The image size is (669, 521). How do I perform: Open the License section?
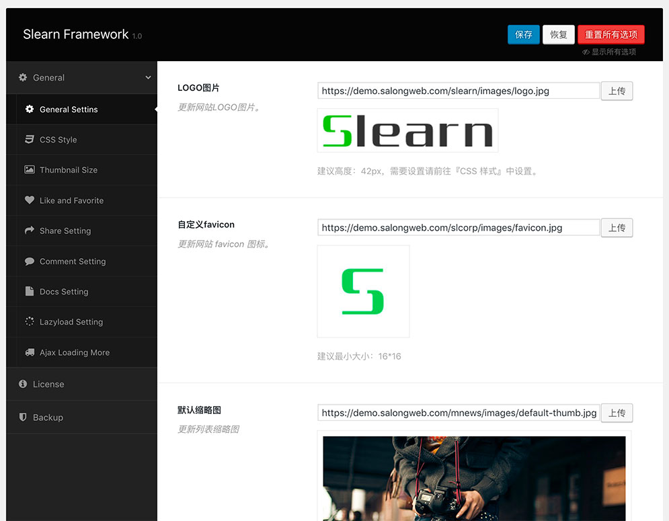click(81, 384)
